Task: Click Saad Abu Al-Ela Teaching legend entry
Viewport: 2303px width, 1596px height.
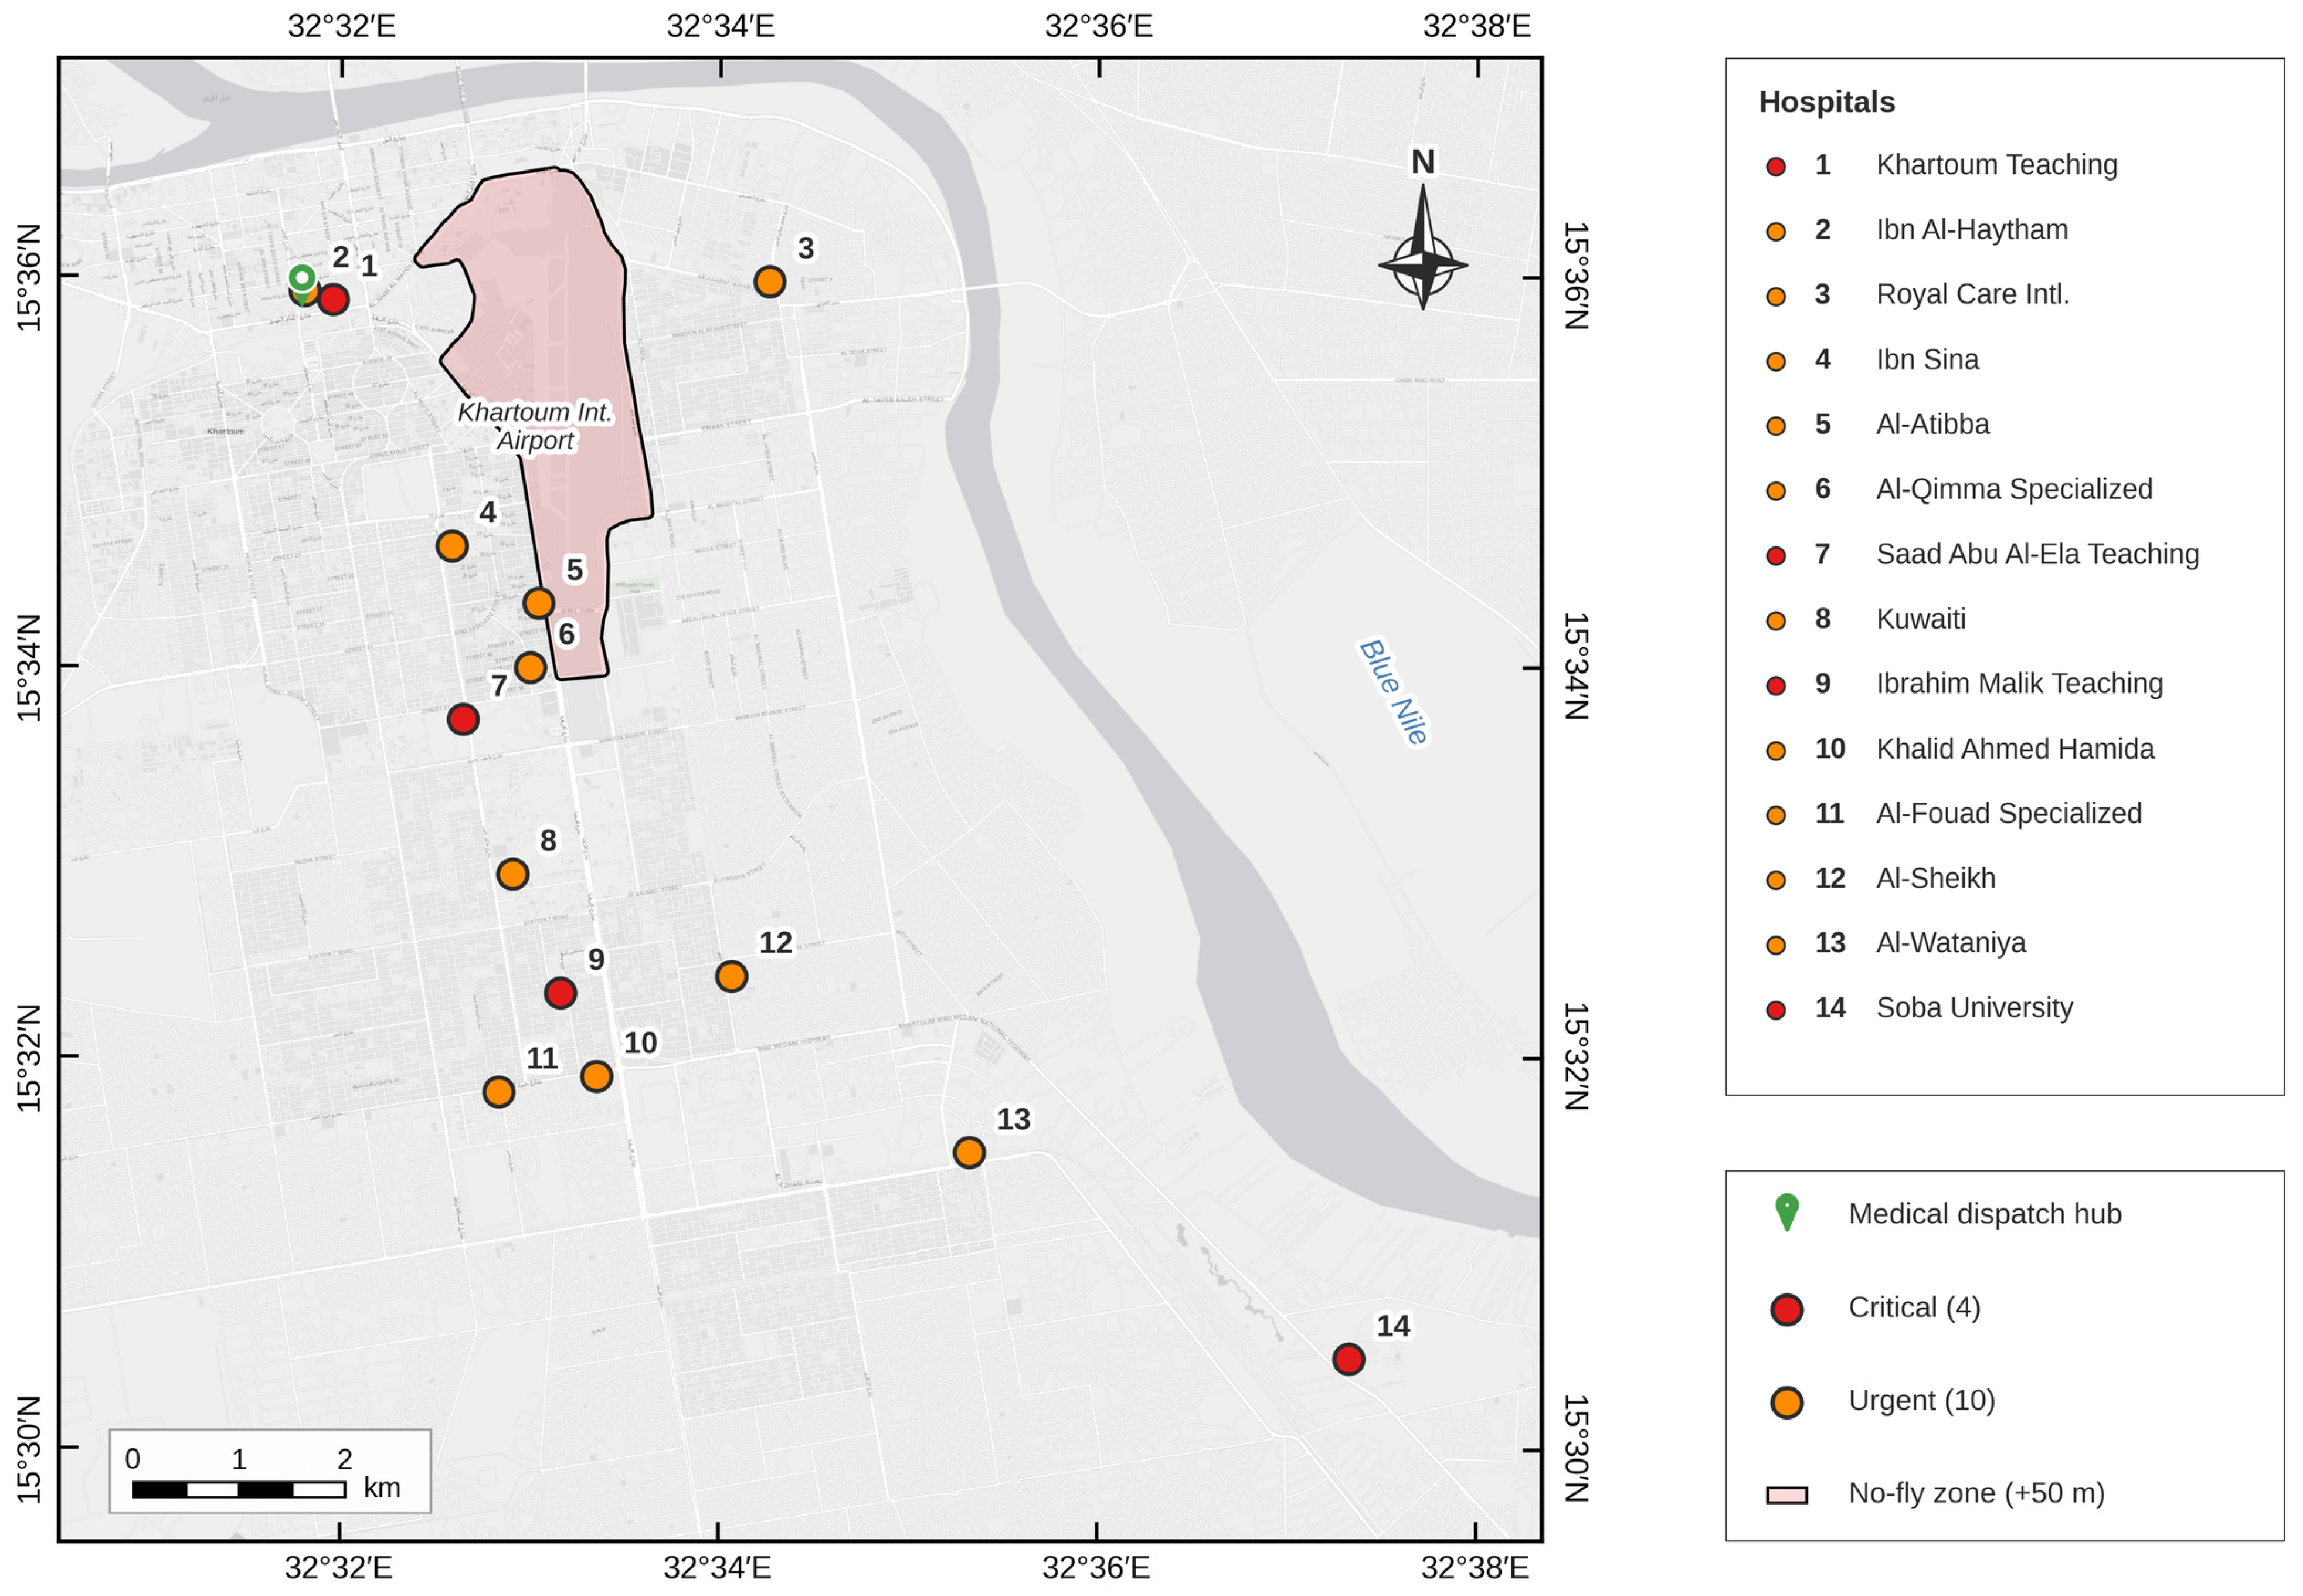Action: tap(2037, 553)
